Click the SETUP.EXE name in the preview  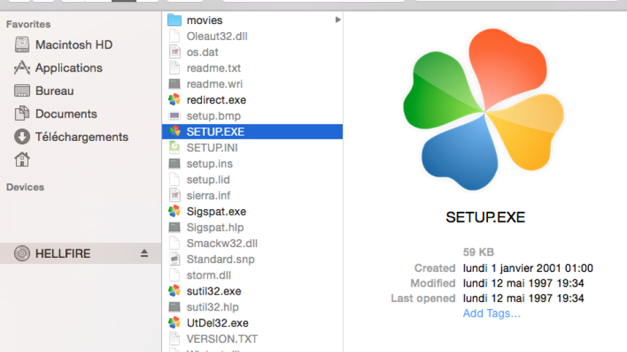point(485,217)
